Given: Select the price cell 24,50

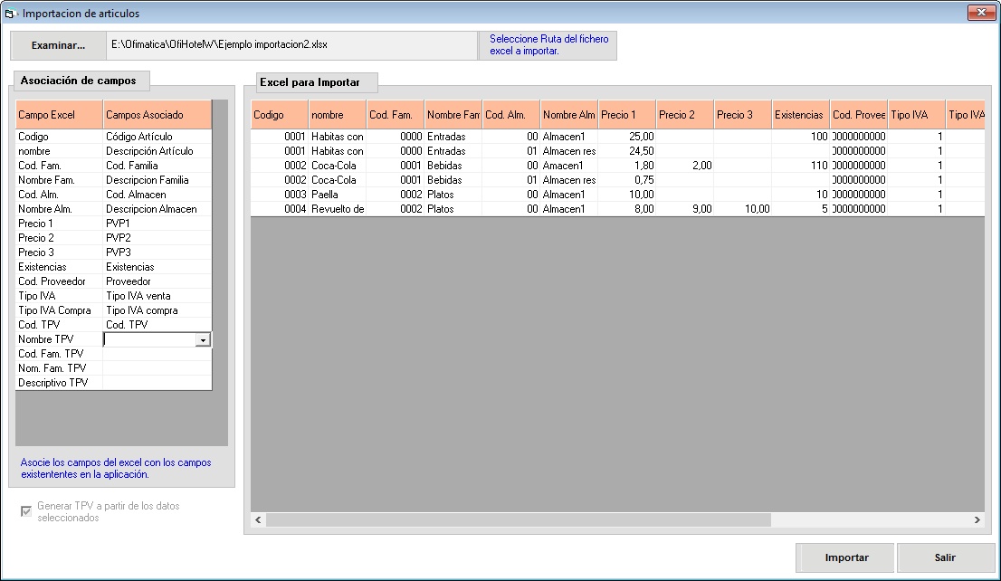Looking at the screenshot, I should pyautogui.click(x=627, y=151).
